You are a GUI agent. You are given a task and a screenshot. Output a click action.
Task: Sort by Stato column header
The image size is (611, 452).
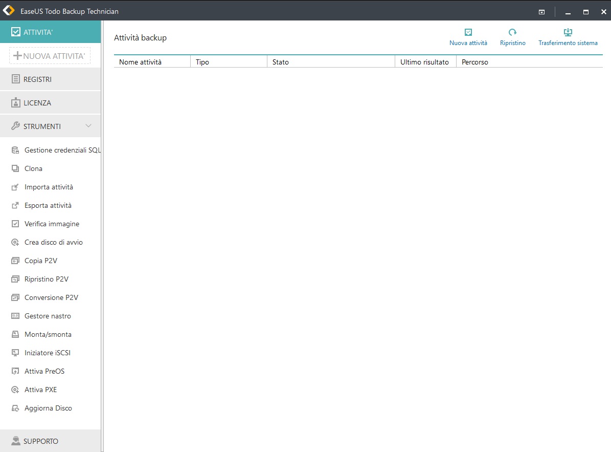(x=331, y=62)
